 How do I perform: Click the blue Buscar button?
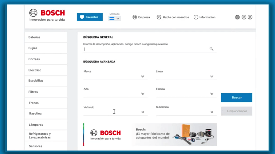coord(237,97)
